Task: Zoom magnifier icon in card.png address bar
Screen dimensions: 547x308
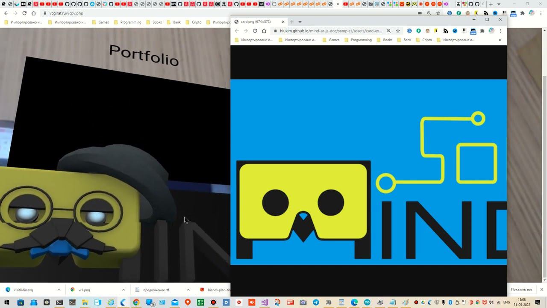Action: (x=389, y=31)
